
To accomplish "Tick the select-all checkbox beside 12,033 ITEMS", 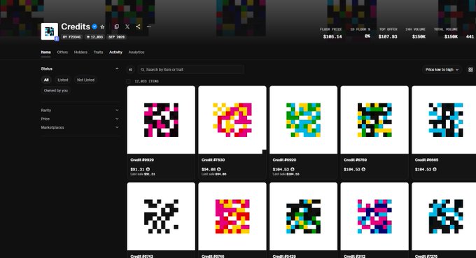I will [128, 81].
